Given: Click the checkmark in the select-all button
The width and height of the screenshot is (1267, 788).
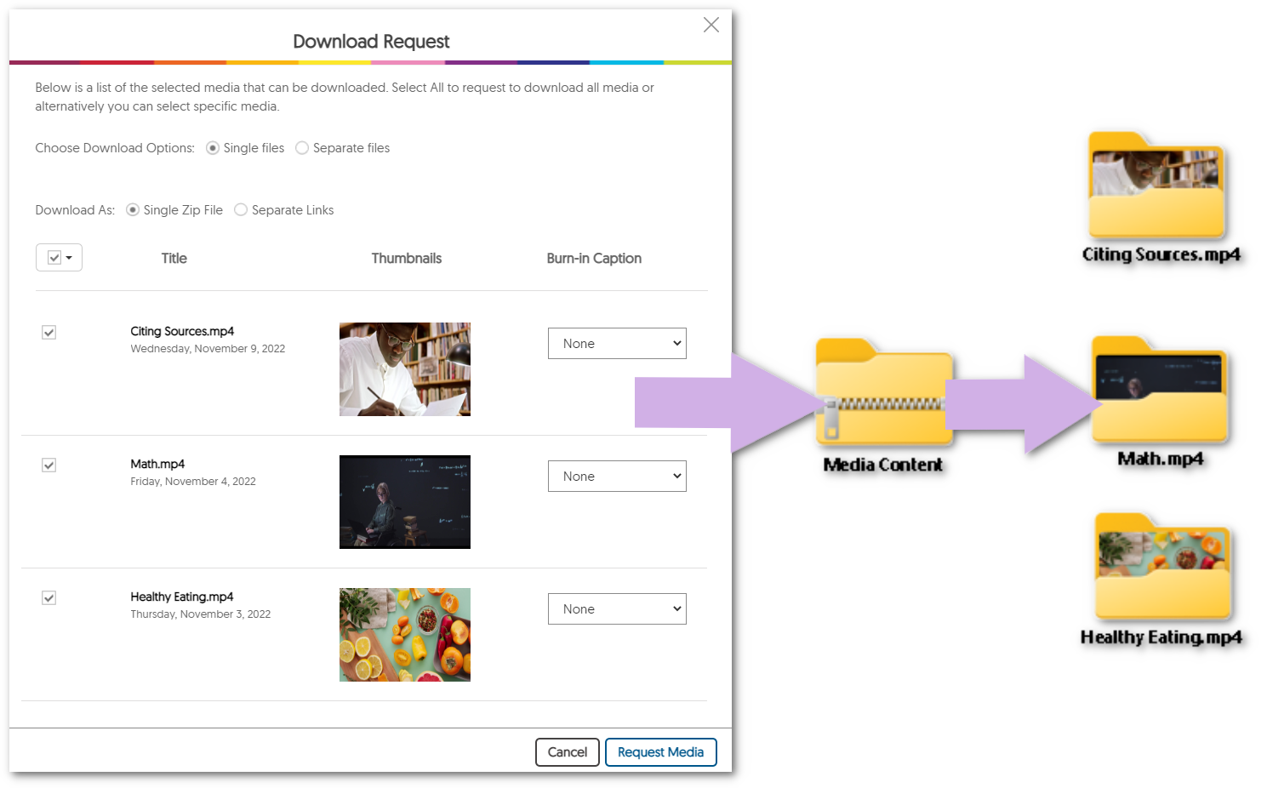Looking at the screenshot, I should (x=54, y=257).
